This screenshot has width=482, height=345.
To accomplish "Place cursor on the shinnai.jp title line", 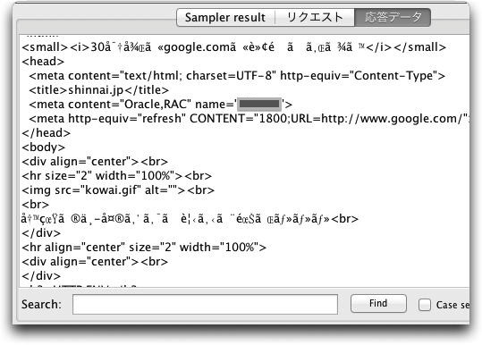I will coord(98,90).
